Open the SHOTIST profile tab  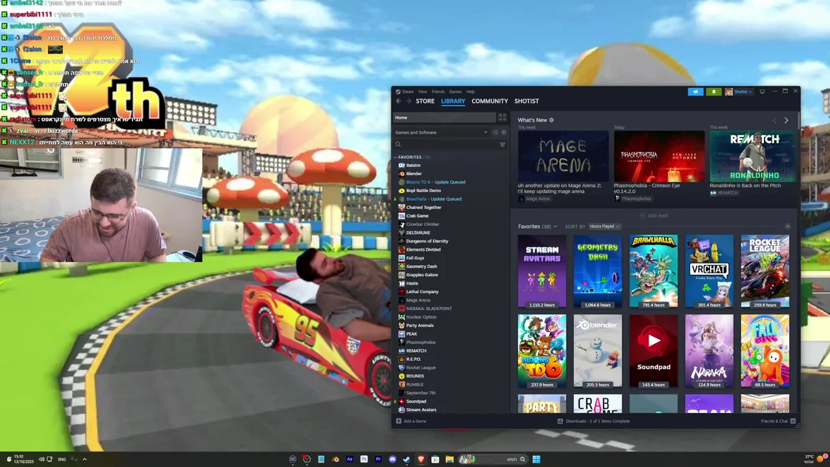click(x=527, y=101)
